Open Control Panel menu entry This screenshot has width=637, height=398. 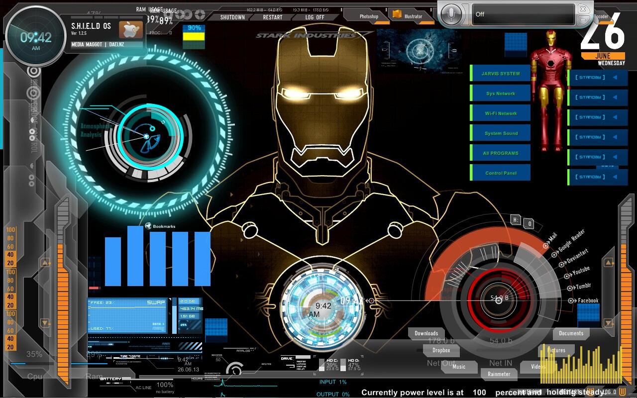(500, 173)
